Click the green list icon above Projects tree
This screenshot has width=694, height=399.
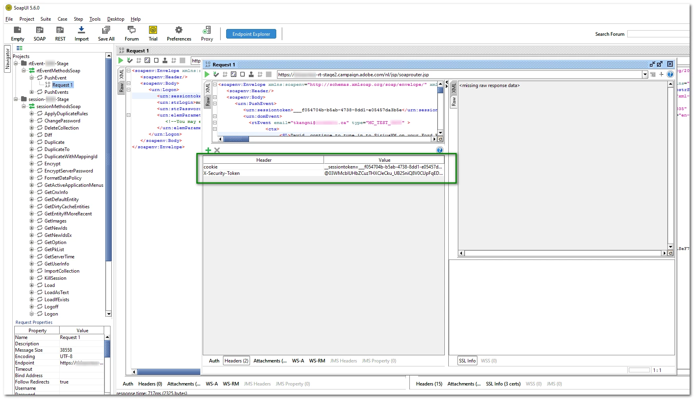[19, 48]
